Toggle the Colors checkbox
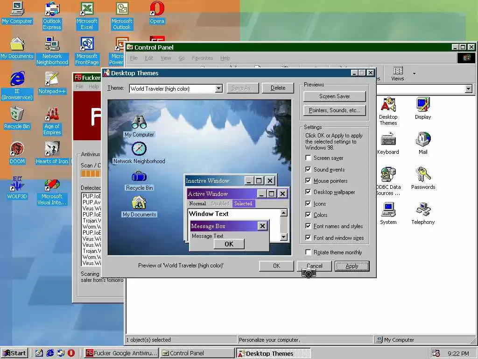The width and height of the screenshot is (478, 359). click(308, 215)
